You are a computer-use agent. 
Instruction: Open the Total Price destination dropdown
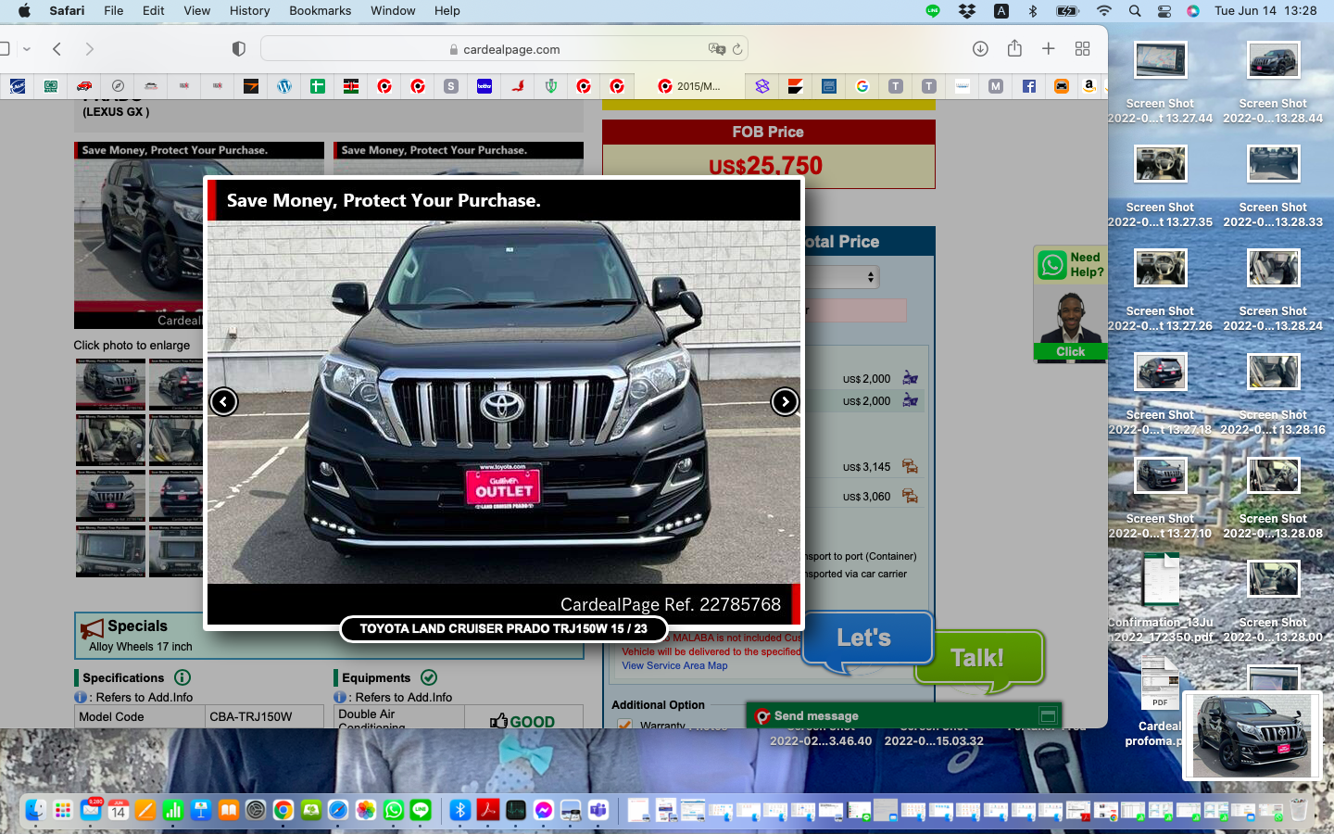(x=841, y=277)
